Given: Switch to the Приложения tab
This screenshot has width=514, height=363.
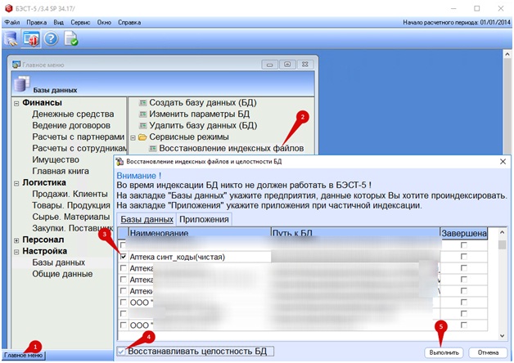Looking at the screenshot, I should click(204, 219).
